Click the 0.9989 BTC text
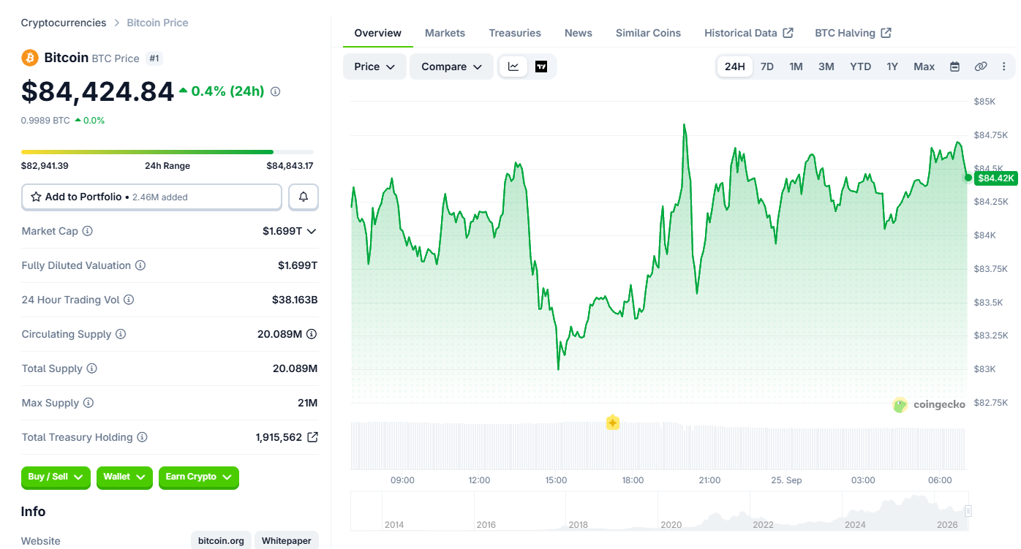This screenshot has width=1021, height=549. click(x=45, y=120)
